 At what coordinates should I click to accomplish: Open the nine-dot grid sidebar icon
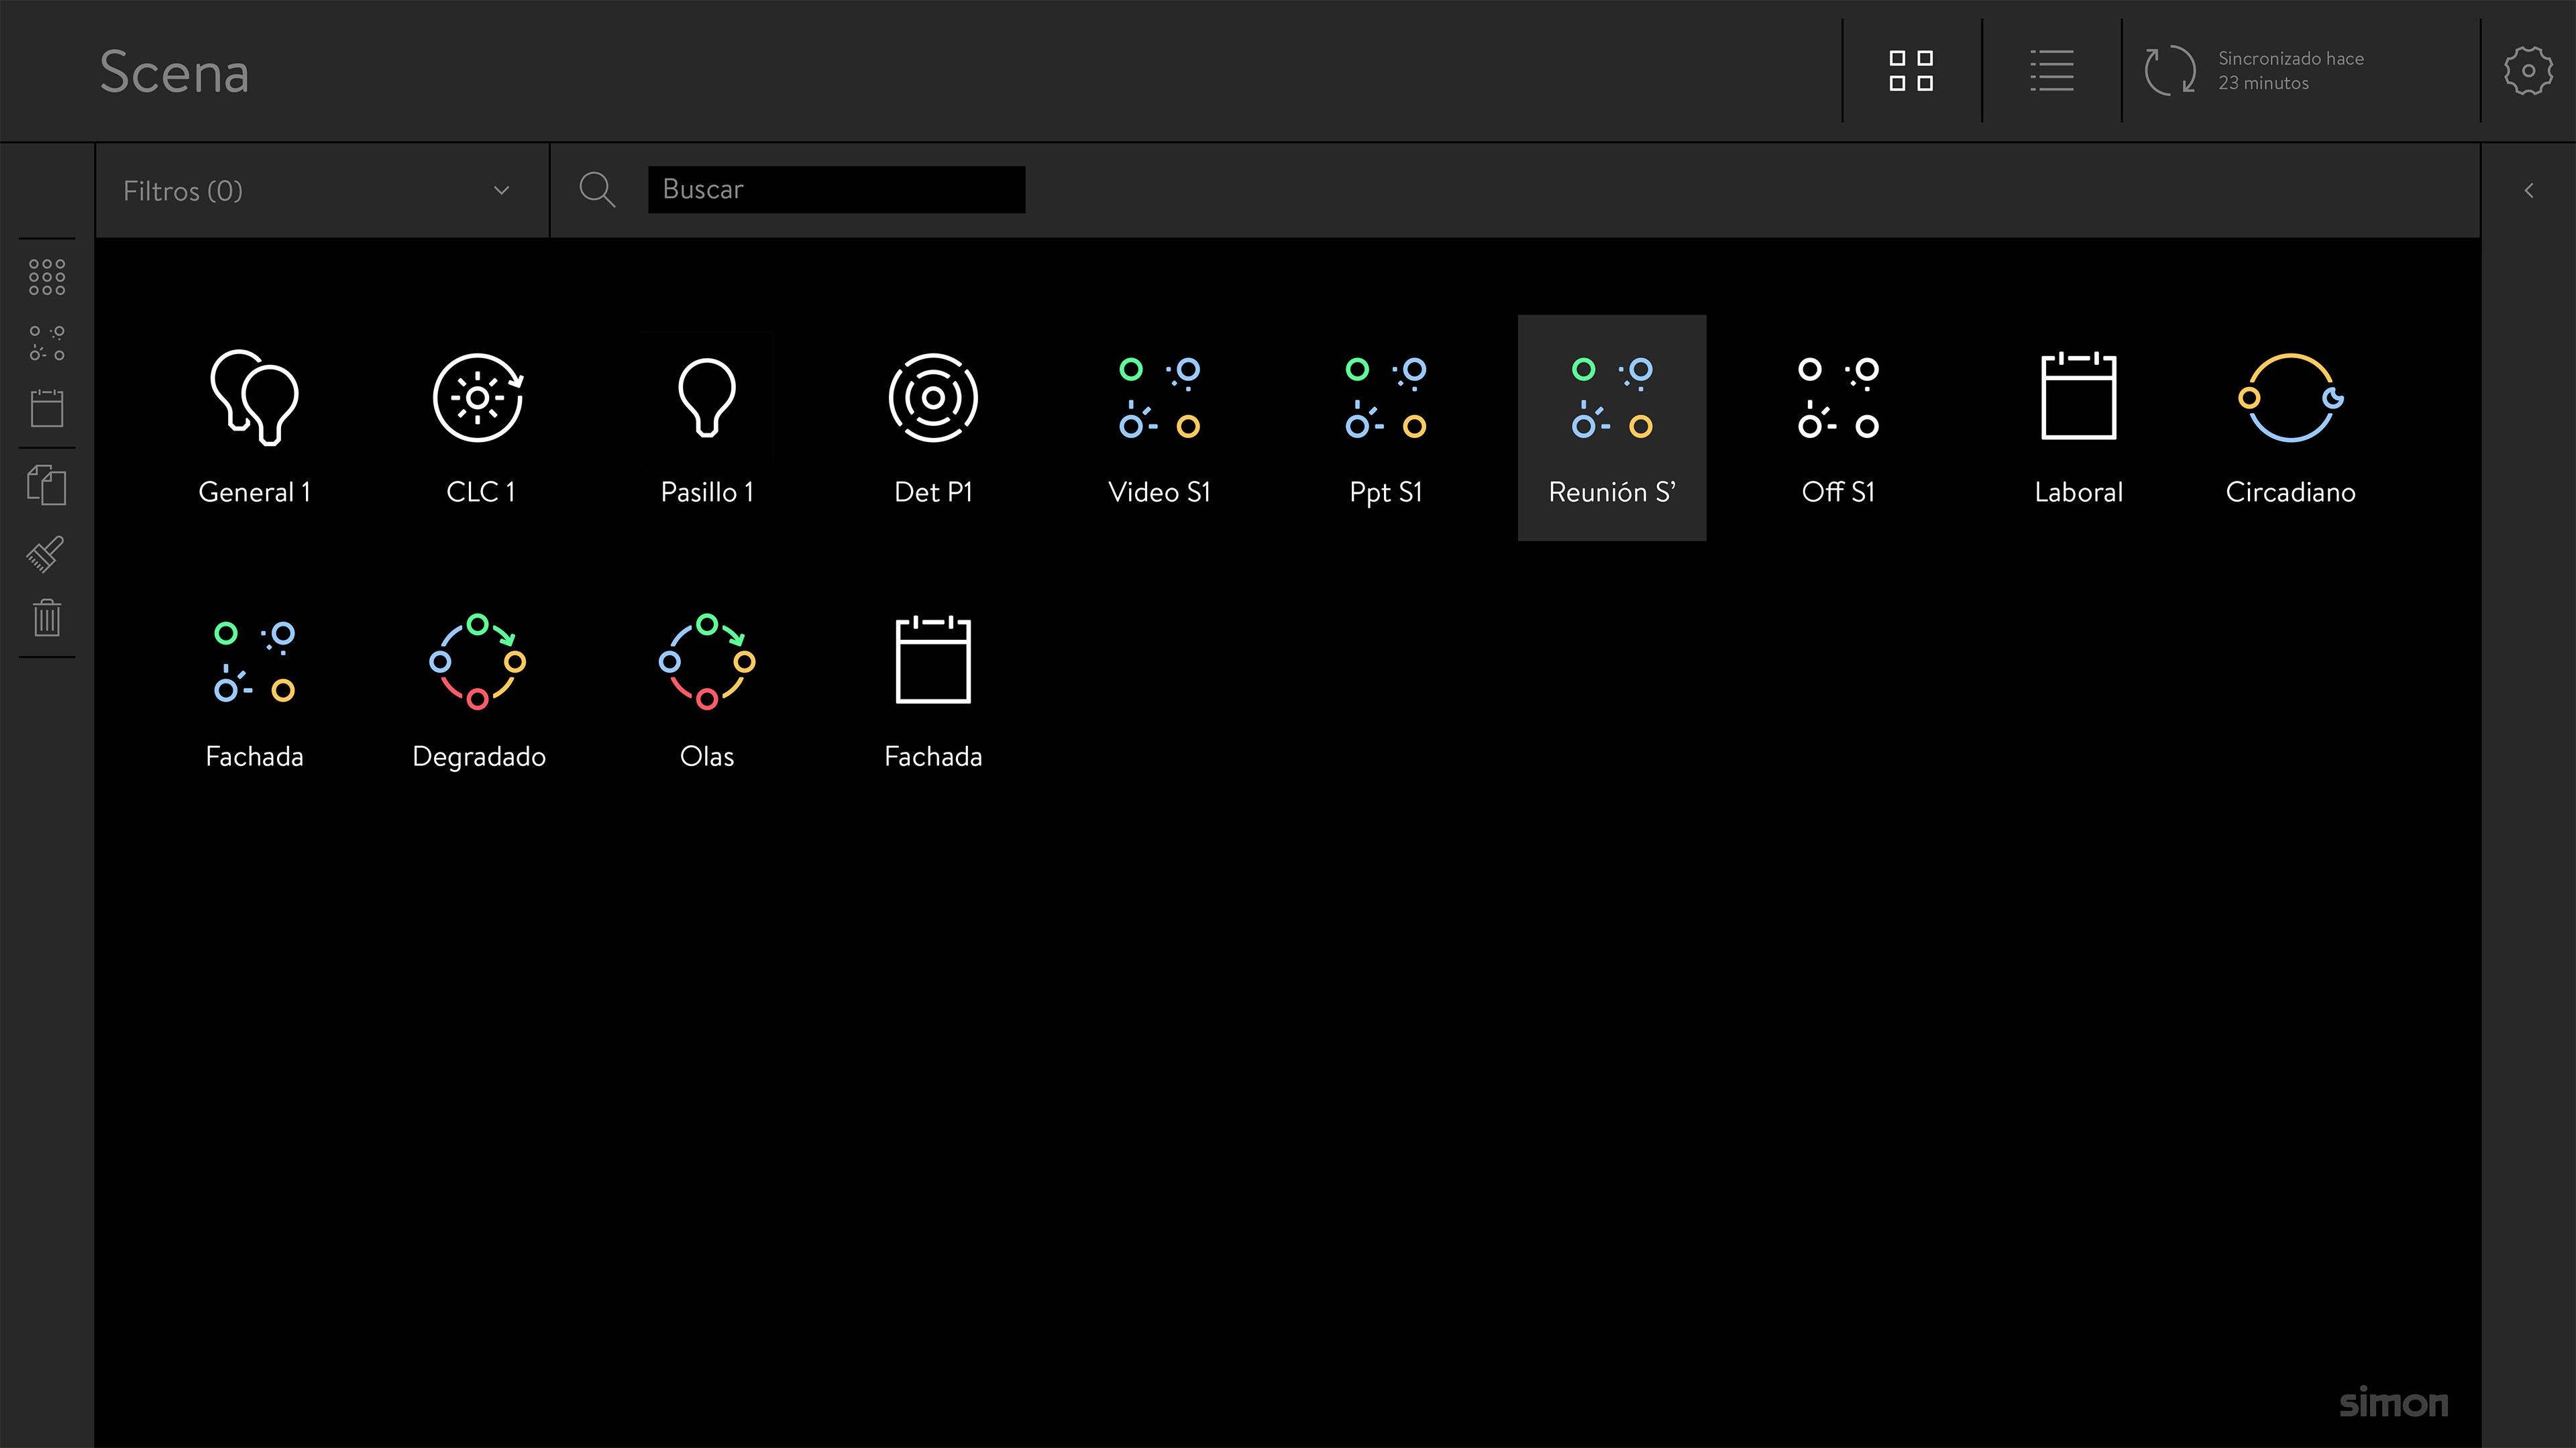click(47, 277)
